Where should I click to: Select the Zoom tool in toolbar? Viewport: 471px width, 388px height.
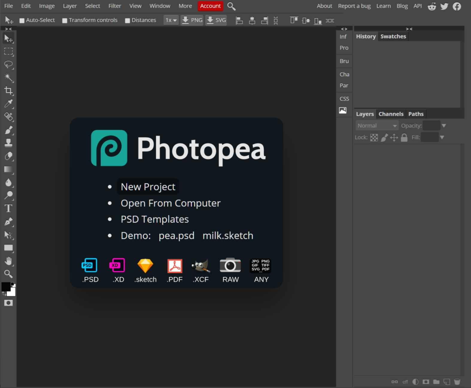coord(8,274)
